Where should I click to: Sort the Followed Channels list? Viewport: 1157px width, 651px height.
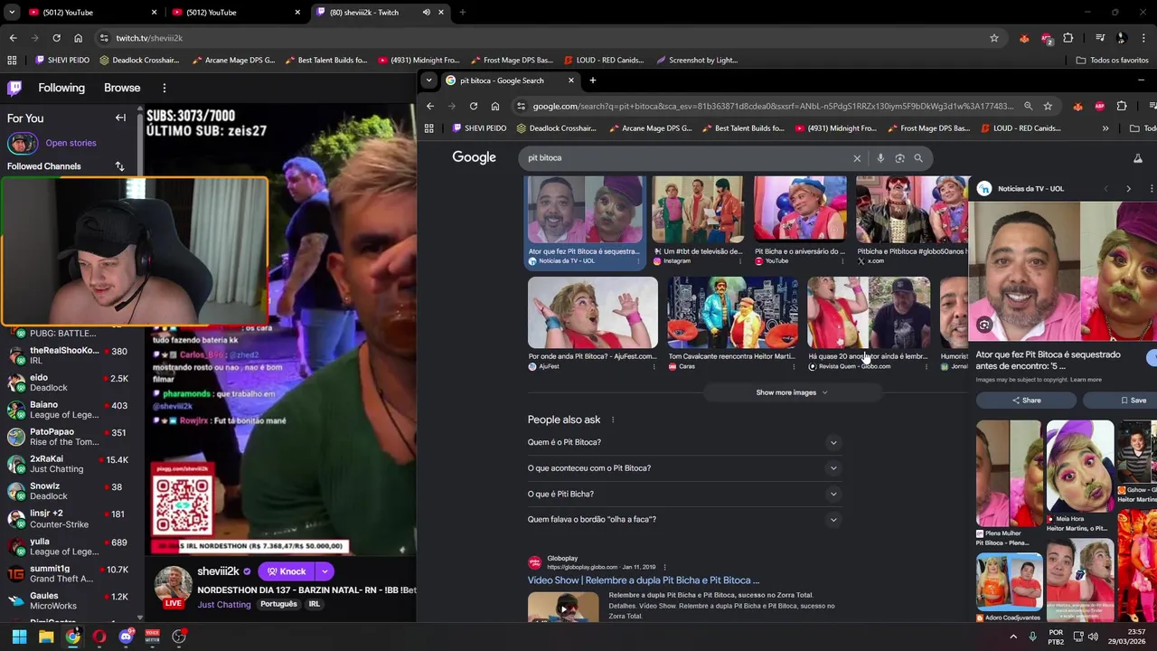119,166
